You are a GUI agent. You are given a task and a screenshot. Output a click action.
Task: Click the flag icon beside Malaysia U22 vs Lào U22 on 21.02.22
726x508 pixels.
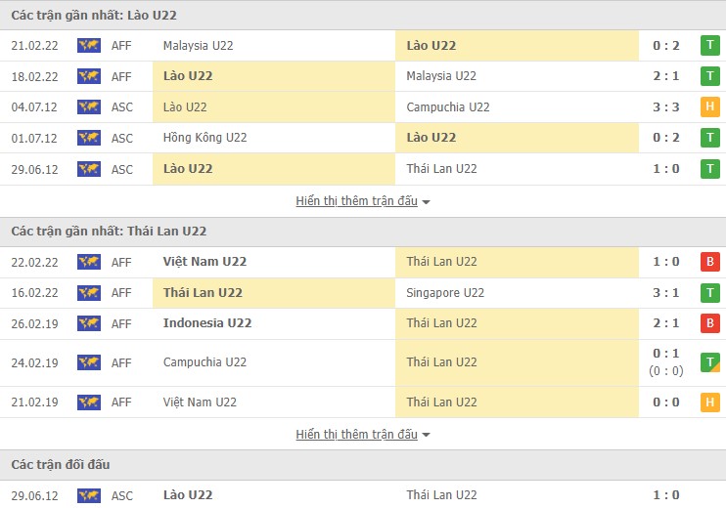89,46
